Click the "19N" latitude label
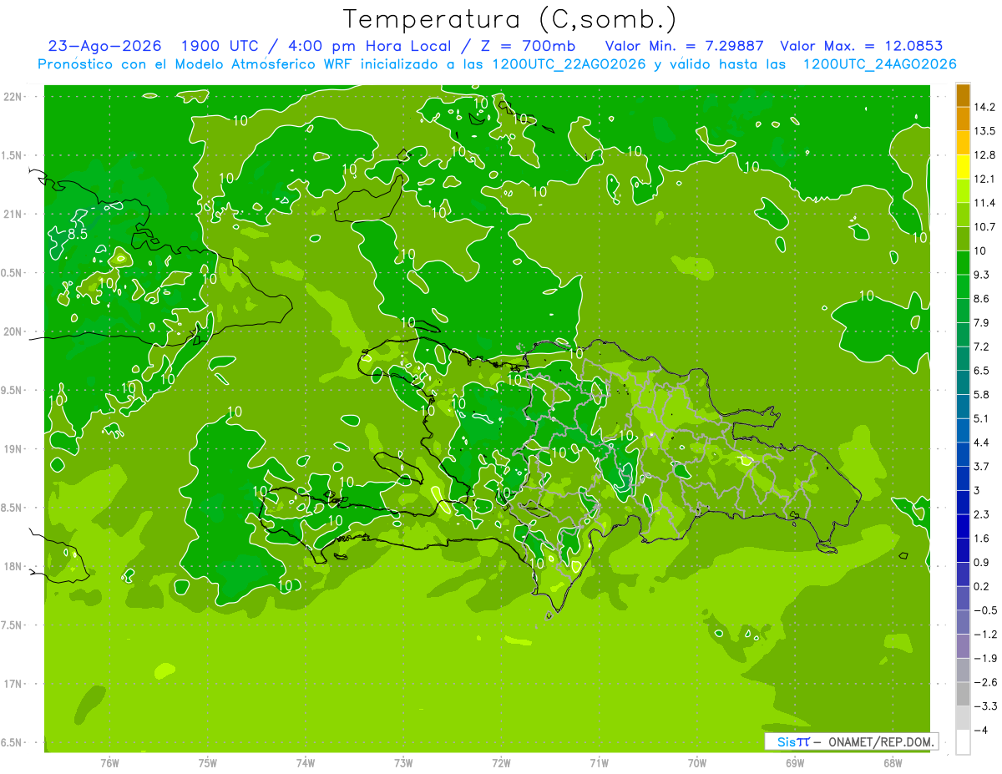 (x=13, y=448)
